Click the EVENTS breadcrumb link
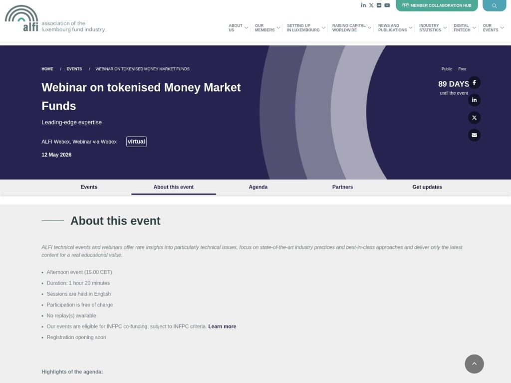Viewport: 511px width, 383px height. [74, 69]
